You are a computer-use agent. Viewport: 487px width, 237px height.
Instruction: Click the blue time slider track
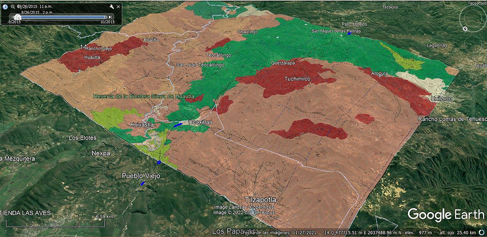(62, 17)
